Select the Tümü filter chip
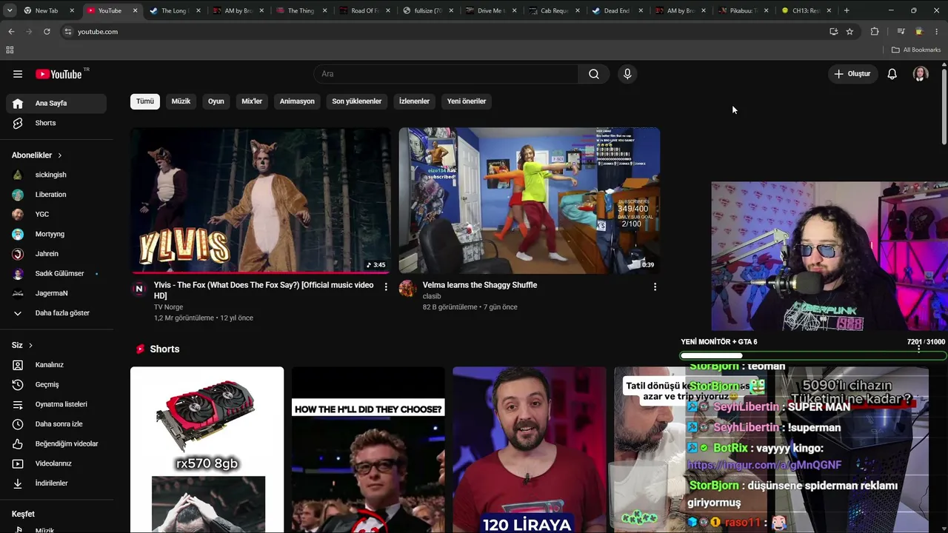This screenshot has width=948, height=533. (x=145, y=101)
